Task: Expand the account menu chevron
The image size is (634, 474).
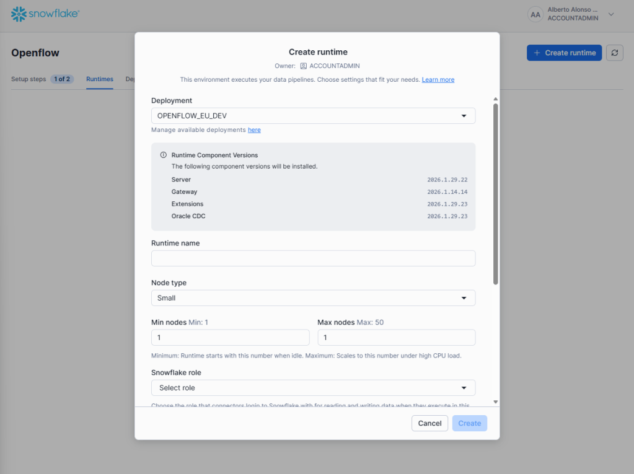Action: pyautogui.click(x=611, y=14)
